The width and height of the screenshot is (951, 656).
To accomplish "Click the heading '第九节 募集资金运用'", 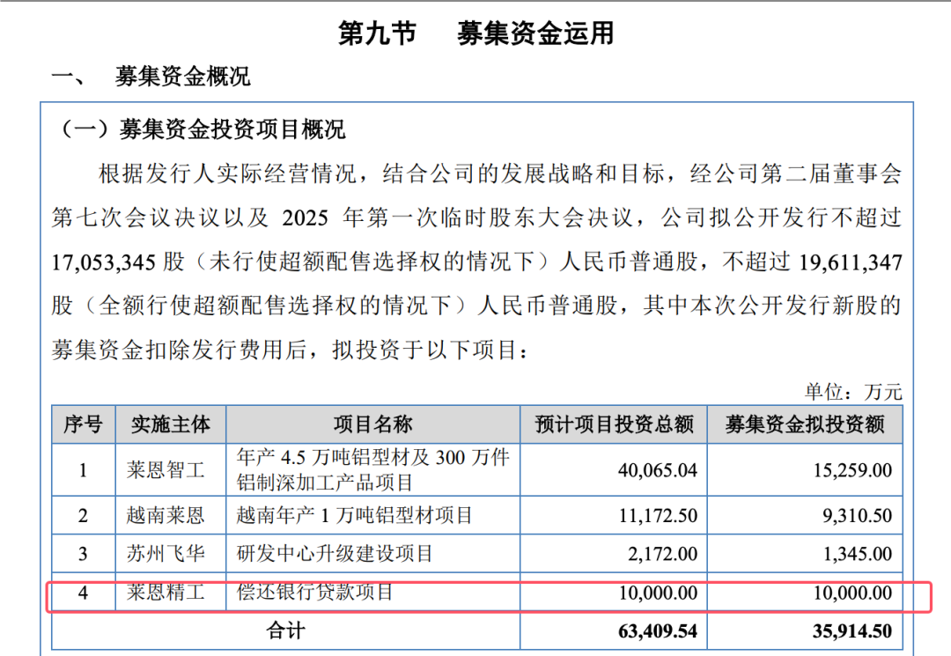I will click(476, 33).
